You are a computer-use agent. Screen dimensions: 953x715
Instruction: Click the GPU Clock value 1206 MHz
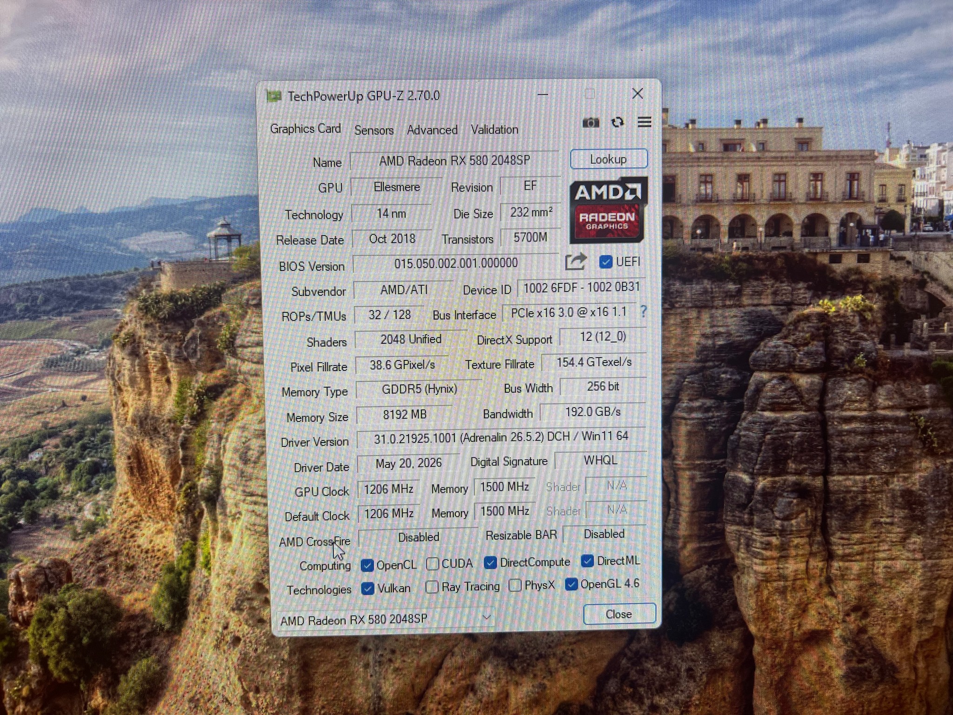[389, 489]
